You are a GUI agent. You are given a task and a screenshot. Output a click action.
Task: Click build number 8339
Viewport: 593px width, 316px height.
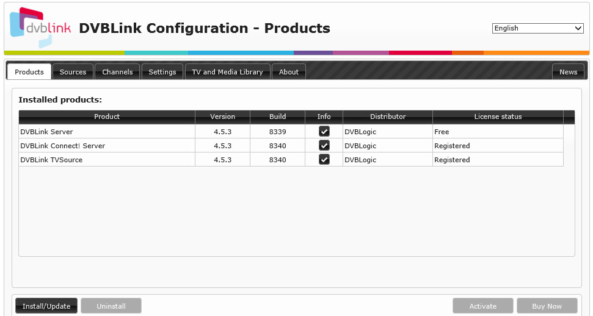pyautogui.click(x=278, y=132)
